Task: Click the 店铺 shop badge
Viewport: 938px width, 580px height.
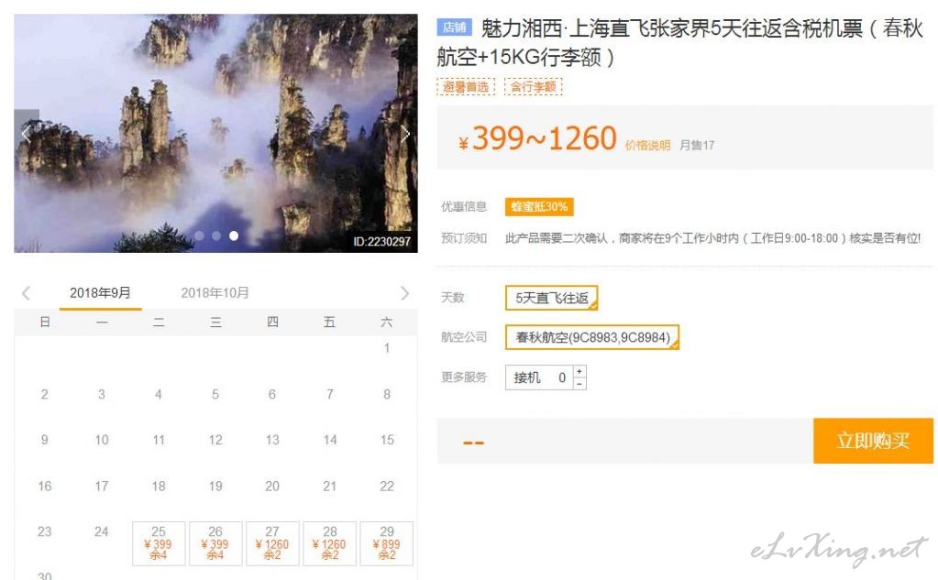Action: coord(455,27)
